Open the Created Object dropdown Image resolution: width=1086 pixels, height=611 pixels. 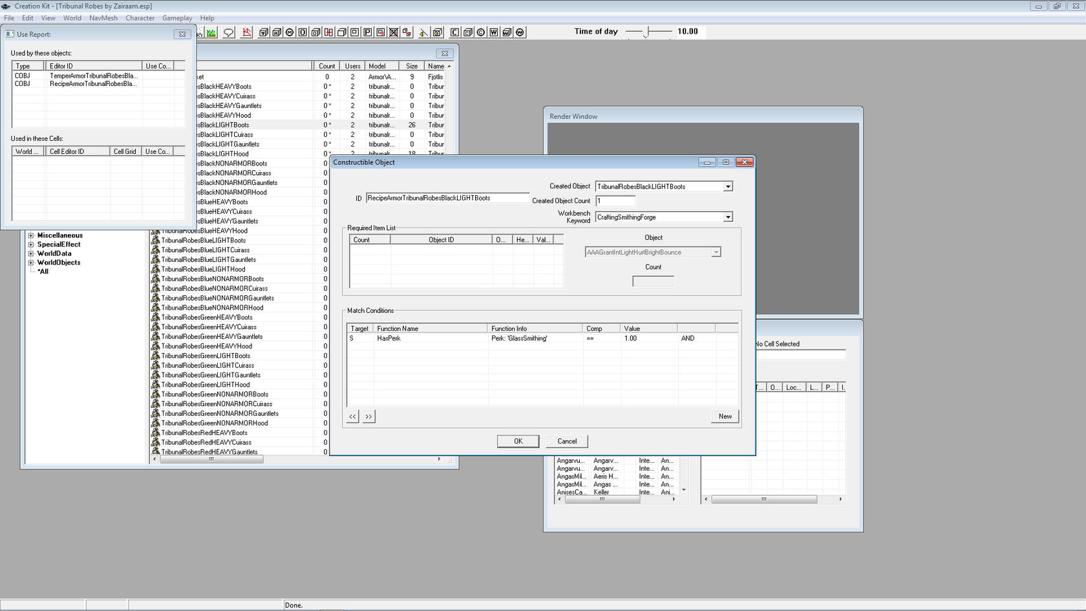pyautogui.click(x=728, y=187)
